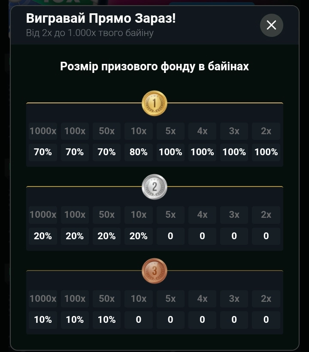Click 'Розмір призового фонду в байінах' heading
This screenshot has width=309, height=352.
(154, 66)
